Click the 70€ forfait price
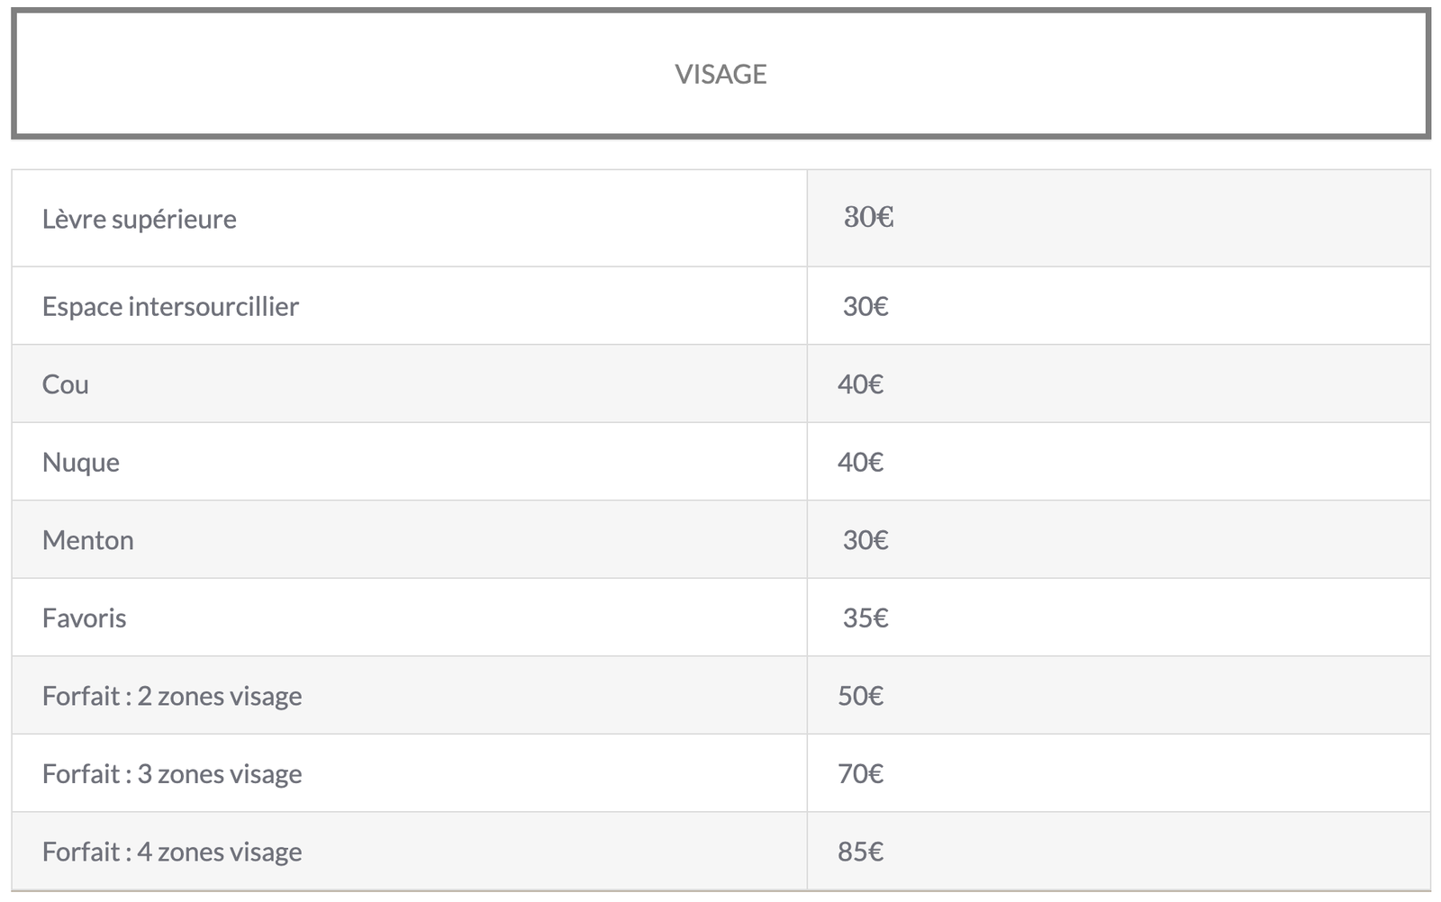This screenshot has width=1441, height=902. point(860,773)
